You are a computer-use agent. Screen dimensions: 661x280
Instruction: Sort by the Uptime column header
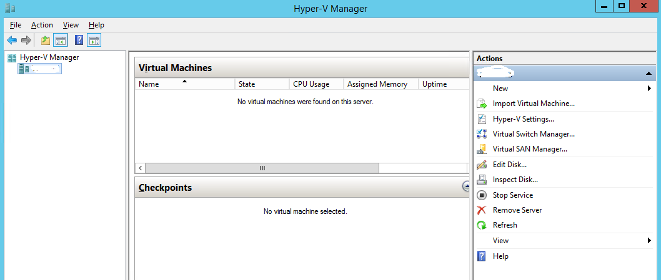(444, 84)
